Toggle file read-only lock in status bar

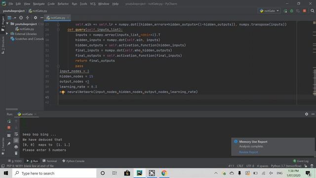coord(306,166)
